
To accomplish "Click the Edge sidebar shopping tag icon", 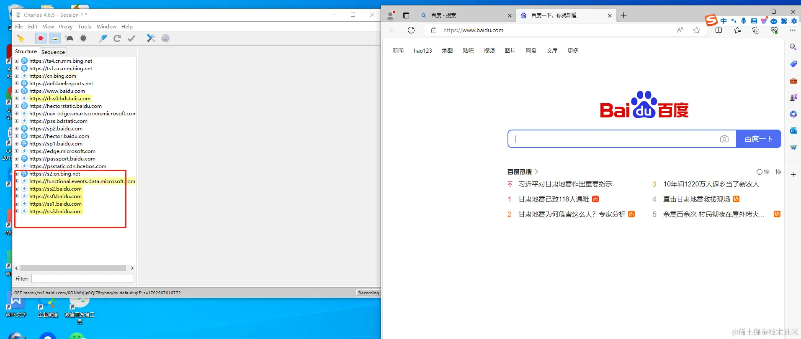I will (x=793, y=64).
